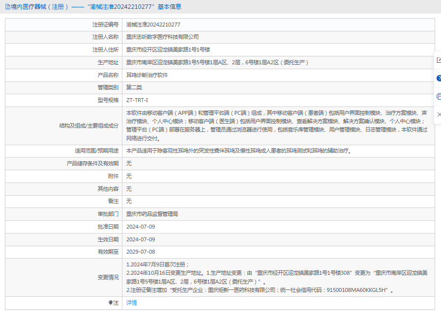
Task: Select expiry date 2029-07-08
Action: coord(141,252)
